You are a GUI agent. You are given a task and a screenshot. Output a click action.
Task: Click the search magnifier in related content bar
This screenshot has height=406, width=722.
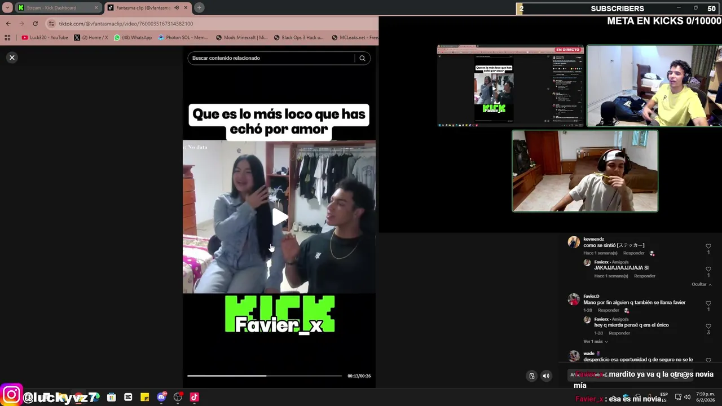[362, 58]
